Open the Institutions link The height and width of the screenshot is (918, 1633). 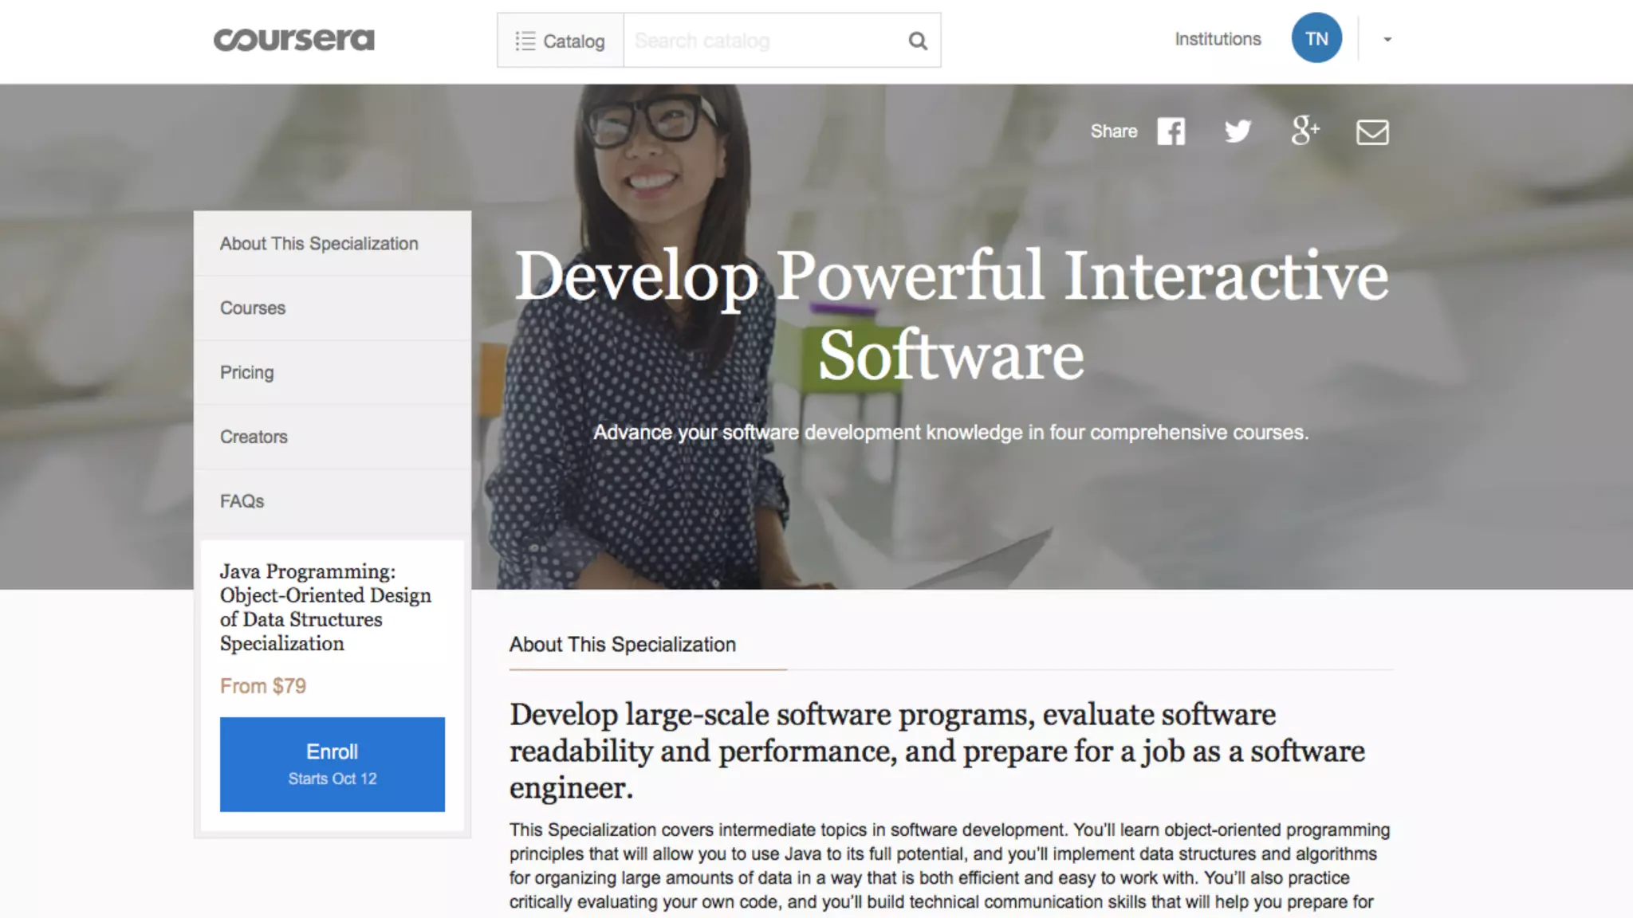[1218, 39]
